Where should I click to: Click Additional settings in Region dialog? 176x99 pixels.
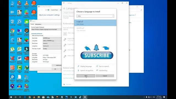[x=57, y=65]
